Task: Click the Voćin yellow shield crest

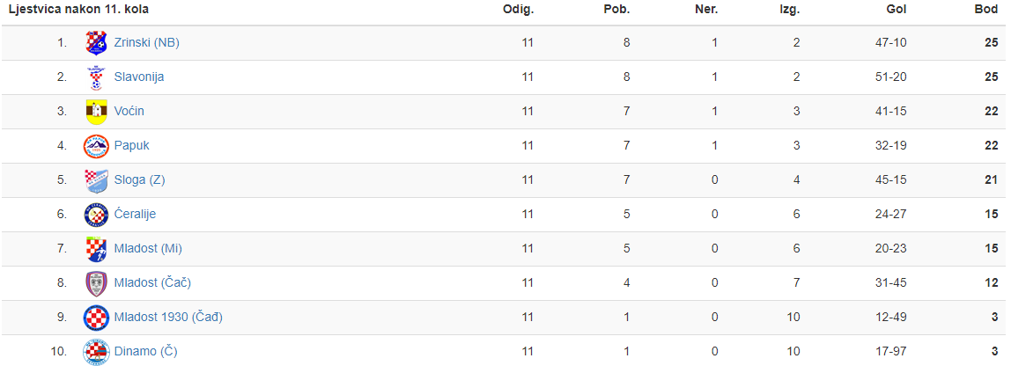Action: coord(96,112)
